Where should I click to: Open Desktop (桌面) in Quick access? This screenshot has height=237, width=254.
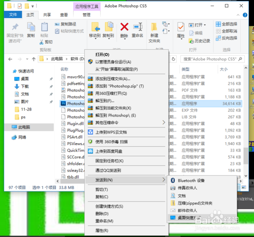[25, 79]
